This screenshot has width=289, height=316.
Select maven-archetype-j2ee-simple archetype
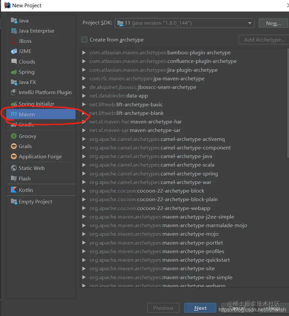point(162,217)
